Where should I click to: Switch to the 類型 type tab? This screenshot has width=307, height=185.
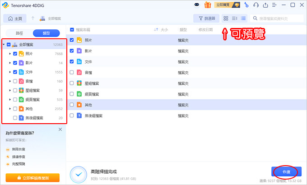click(46, 33)
